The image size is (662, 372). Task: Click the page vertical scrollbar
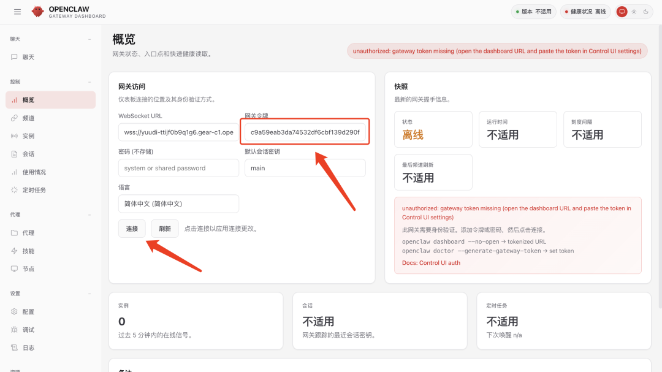point(660,167)
